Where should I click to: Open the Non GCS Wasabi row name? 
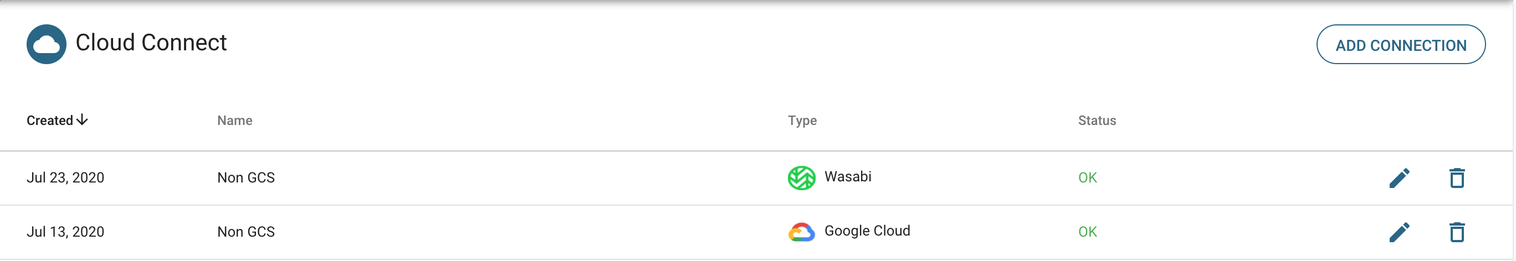(x=246, y=178)
